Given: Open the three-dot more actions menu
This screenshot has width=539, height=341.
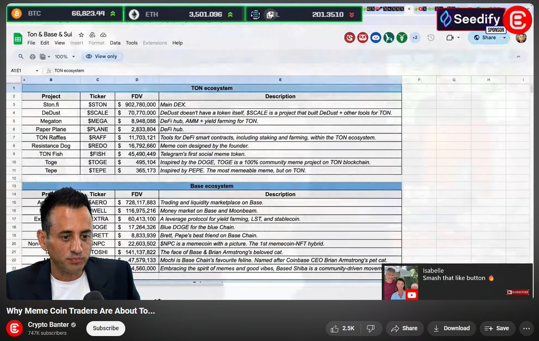Looking at the screenshot, I should pos(526,328).
